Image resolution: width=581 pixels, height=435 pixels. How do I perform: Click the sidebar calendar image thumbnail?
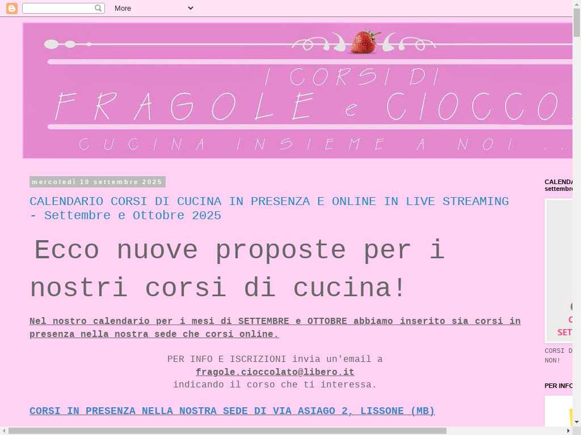pyautogui.click(x=559, y=271)
